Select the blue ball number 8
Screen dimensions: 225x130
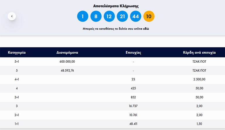[x=96, y=16]
